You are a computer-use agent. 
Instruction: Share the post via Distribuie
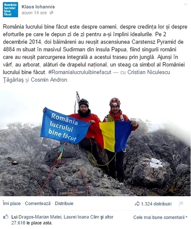64,203
